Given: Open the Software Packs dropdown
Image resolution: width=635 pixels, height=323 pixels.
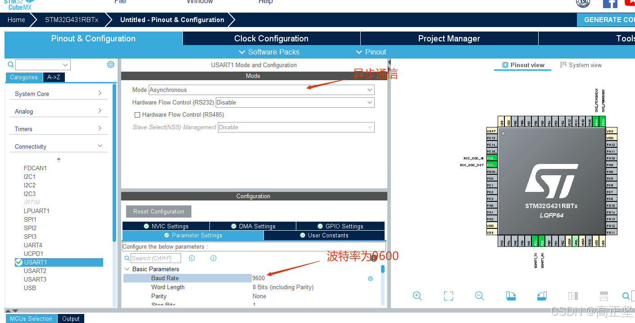Looking at the screenshot, I should (269, 52).
